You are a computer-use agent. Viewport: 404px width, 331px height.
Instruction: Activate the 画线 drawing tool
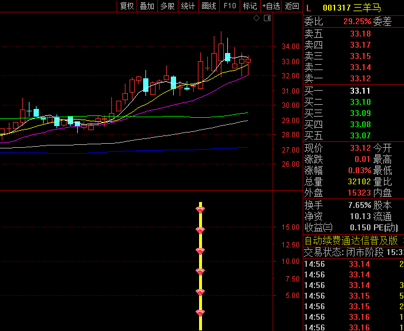(x=208, y=6)
